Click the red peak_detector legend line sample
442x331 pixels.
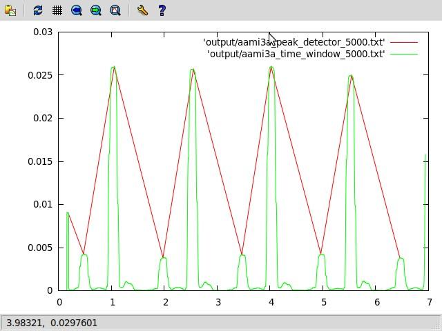coord(404,42)
